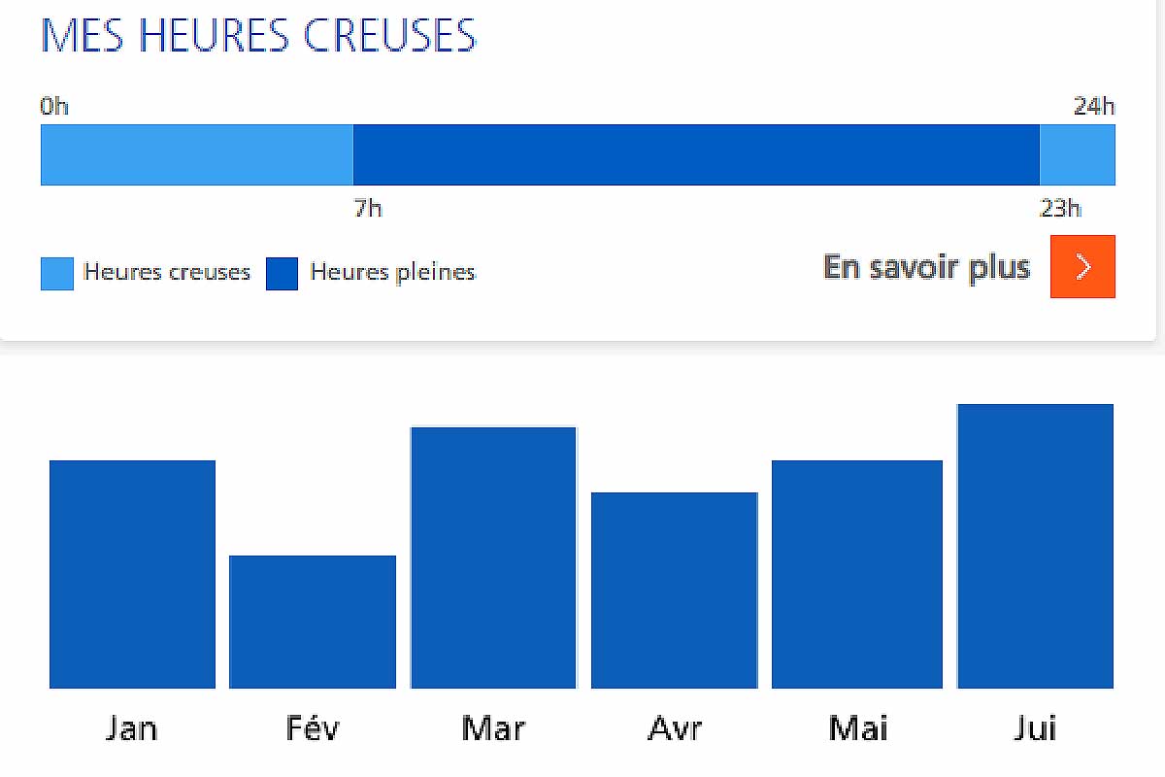Select the January bar in chart
This screenshot has width=1165, height=777.
point(132,574)
